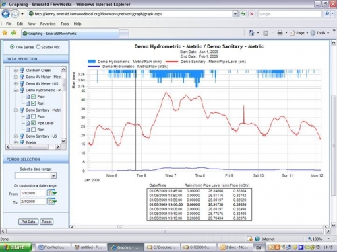Collapse the Demo Hydrometric tree node
This screenshot has width=337, height=252.
click(16, 90)
